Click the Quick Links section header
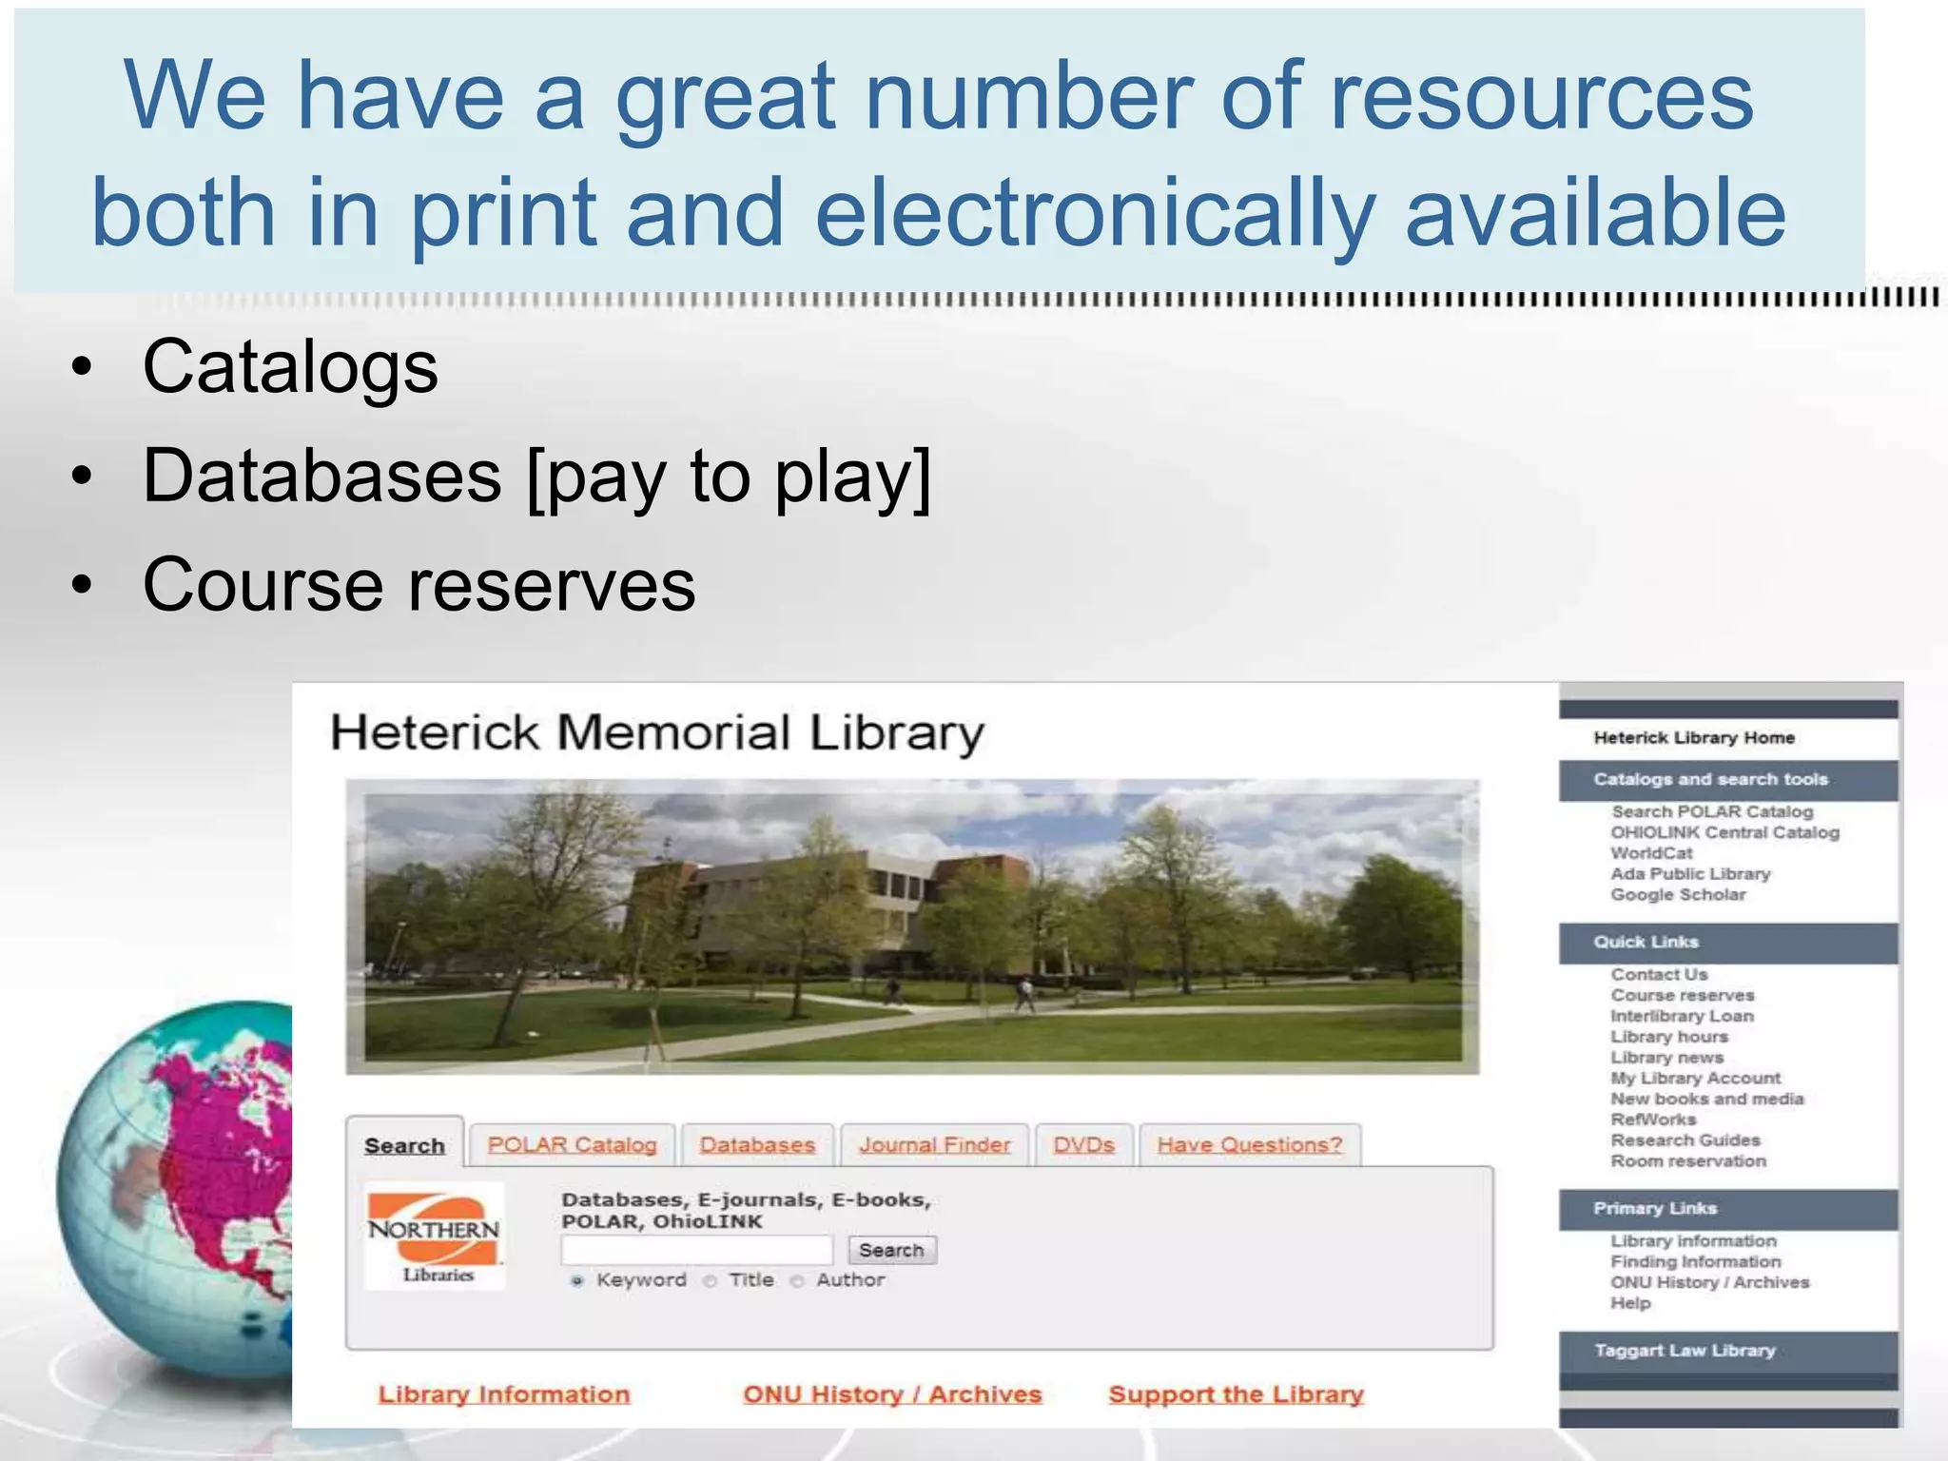 tap(1728, 943)
